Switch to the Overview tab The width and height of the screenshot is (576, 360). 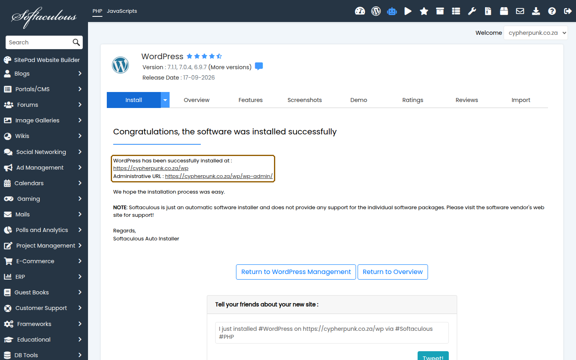coord(196,100)
